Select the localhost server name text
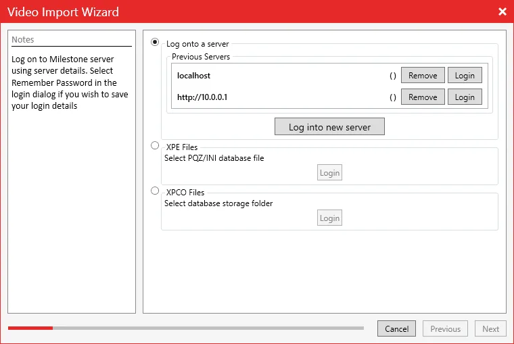514x344 pixels. click(193, 76)
